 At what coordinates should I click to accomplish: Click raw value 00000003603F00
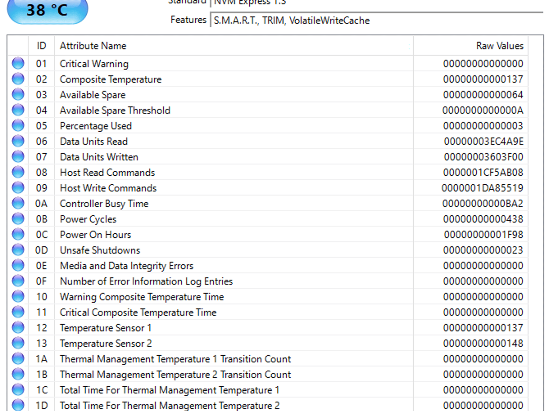(x=484, y=157)
